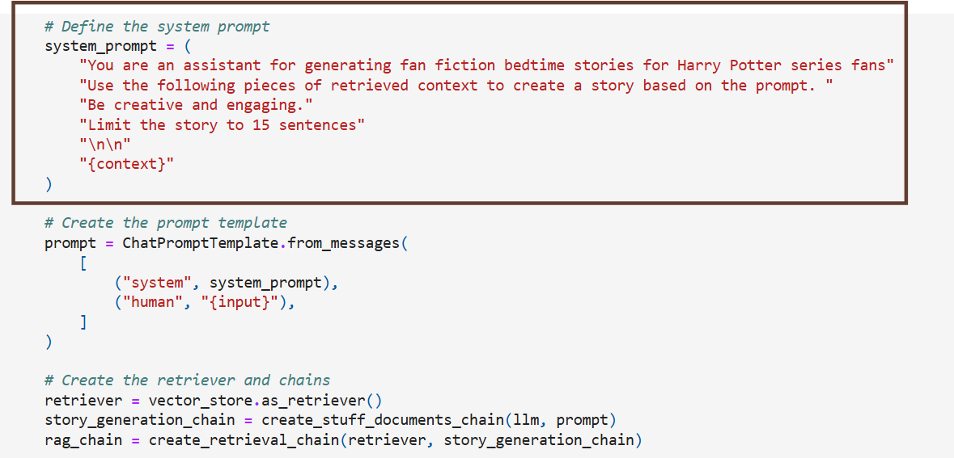Click the ChatPromptTemplate class name
Screen dimensions: 954x458
point(200,243)
